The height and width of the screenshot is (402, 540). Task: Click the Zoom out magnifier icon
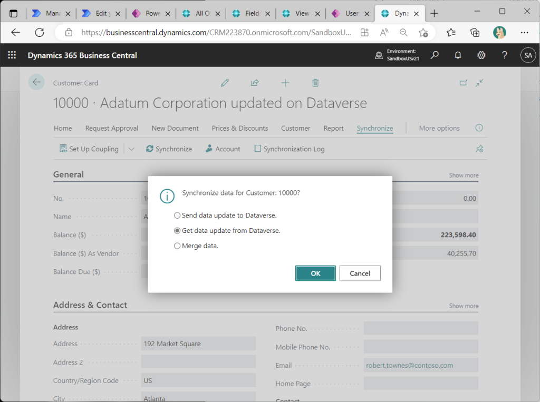point(403,32)
